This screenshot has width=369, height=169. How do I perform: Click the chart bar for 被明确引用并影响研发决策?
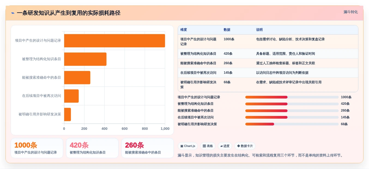[x=68, y=114]
